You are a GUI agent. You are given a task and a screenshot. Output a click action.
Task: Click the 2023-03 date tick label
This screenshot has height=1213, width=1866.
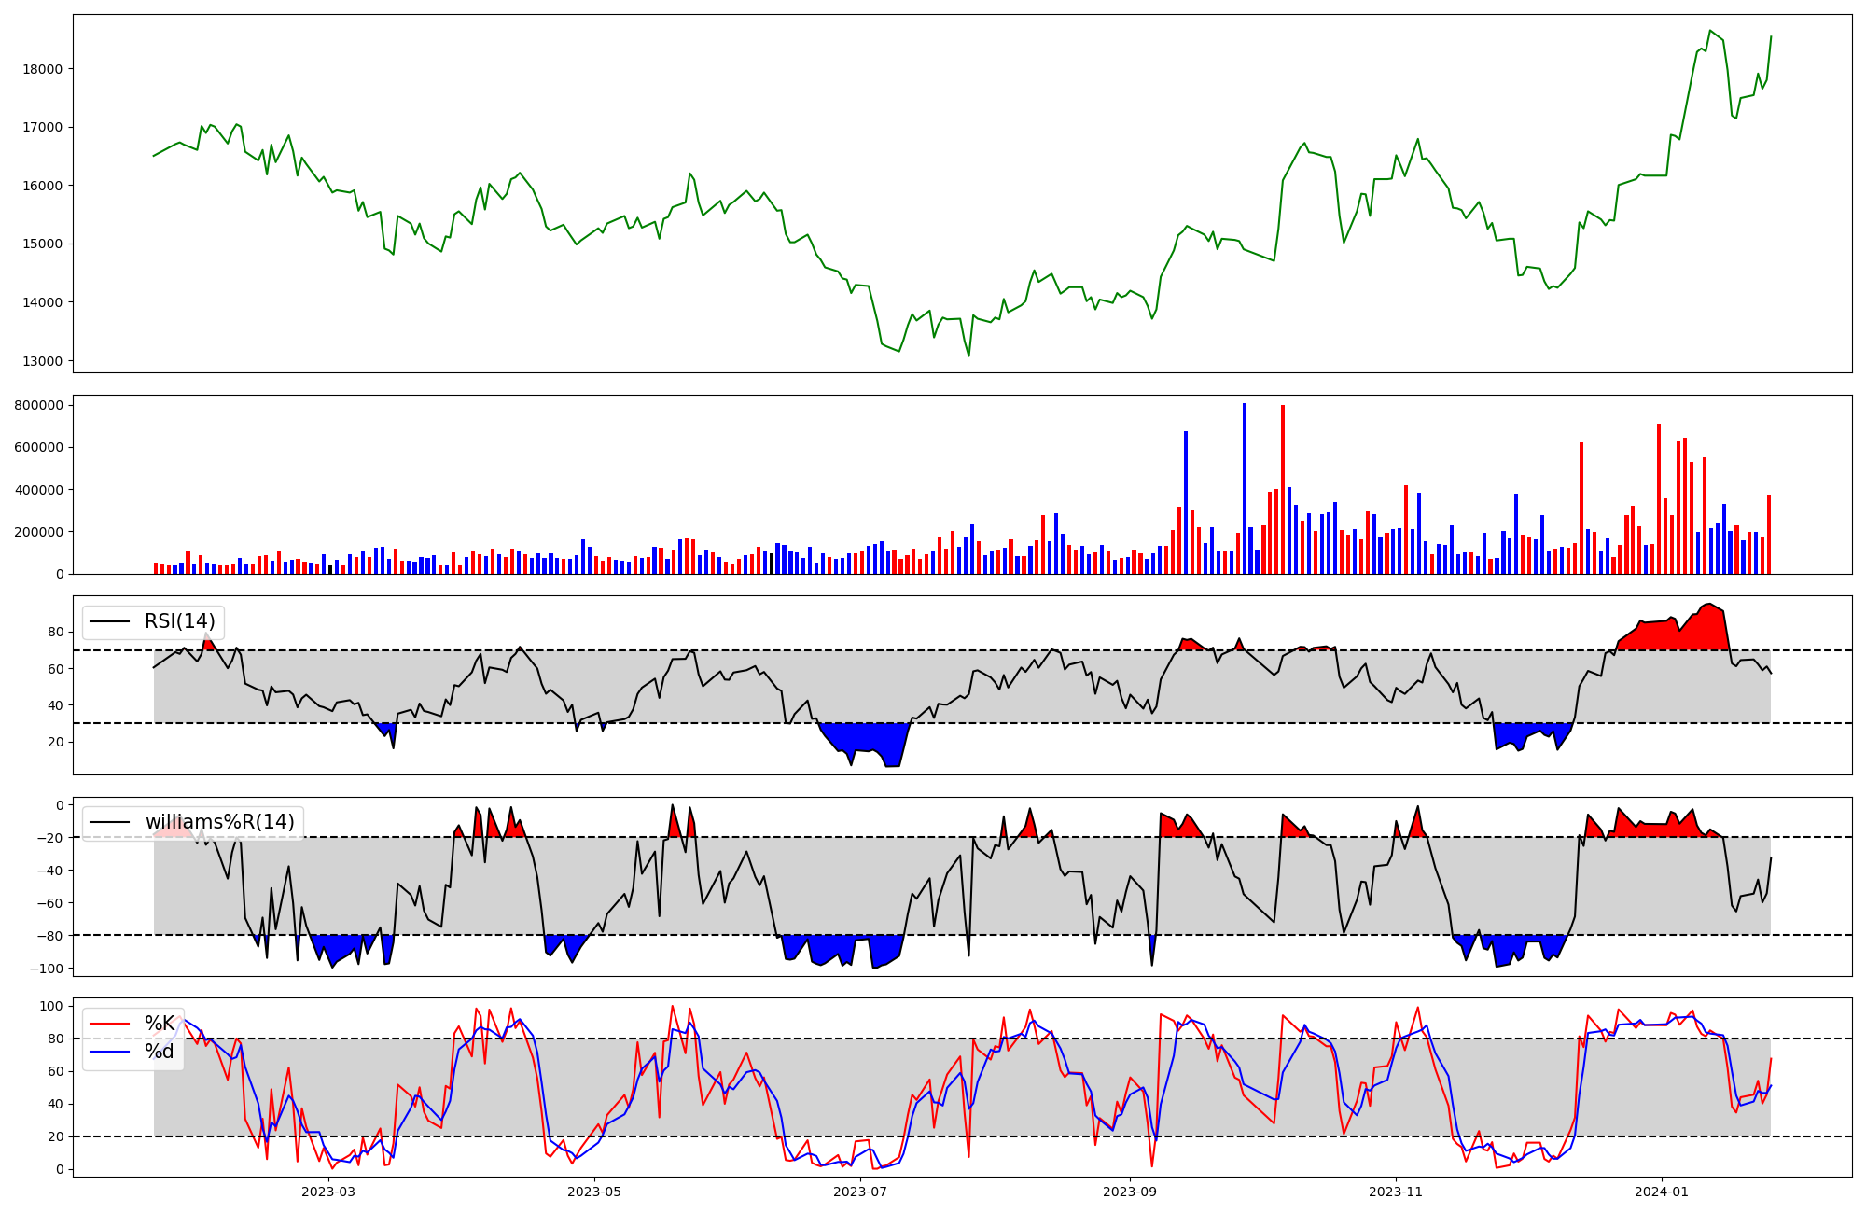point(328,1192)
